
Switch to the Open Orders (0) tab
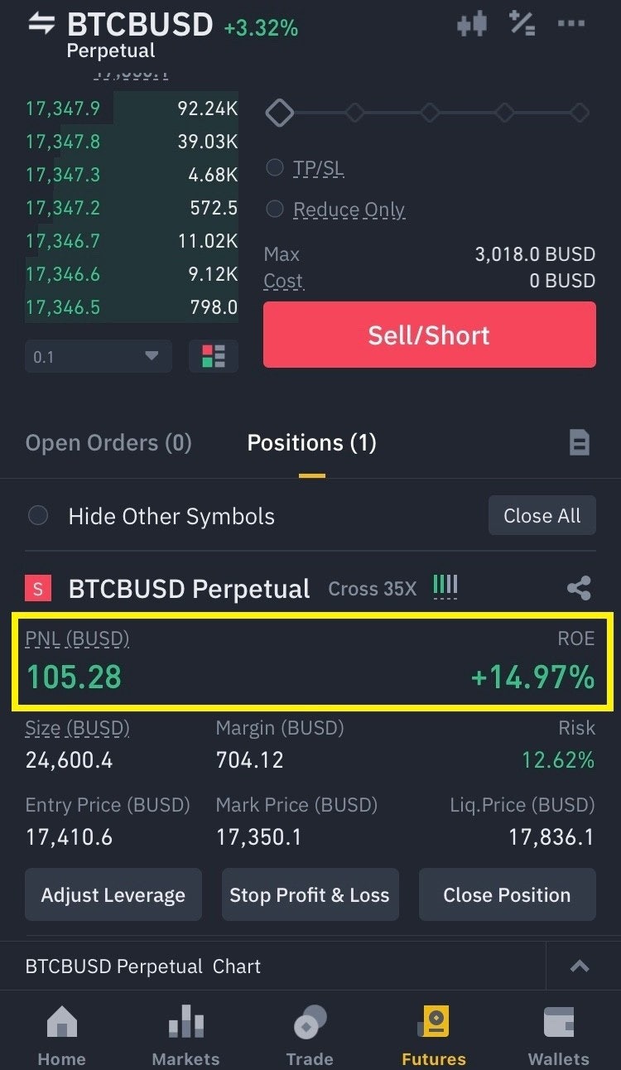click(108, 443)
